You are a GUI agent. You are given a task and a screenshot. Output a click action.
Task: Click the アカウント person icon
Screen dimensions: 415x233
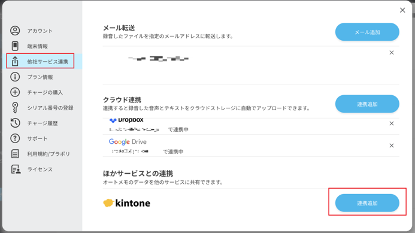(15, 31)
